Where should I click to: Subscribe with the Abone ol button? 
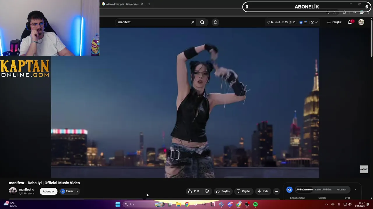(49, 191)
